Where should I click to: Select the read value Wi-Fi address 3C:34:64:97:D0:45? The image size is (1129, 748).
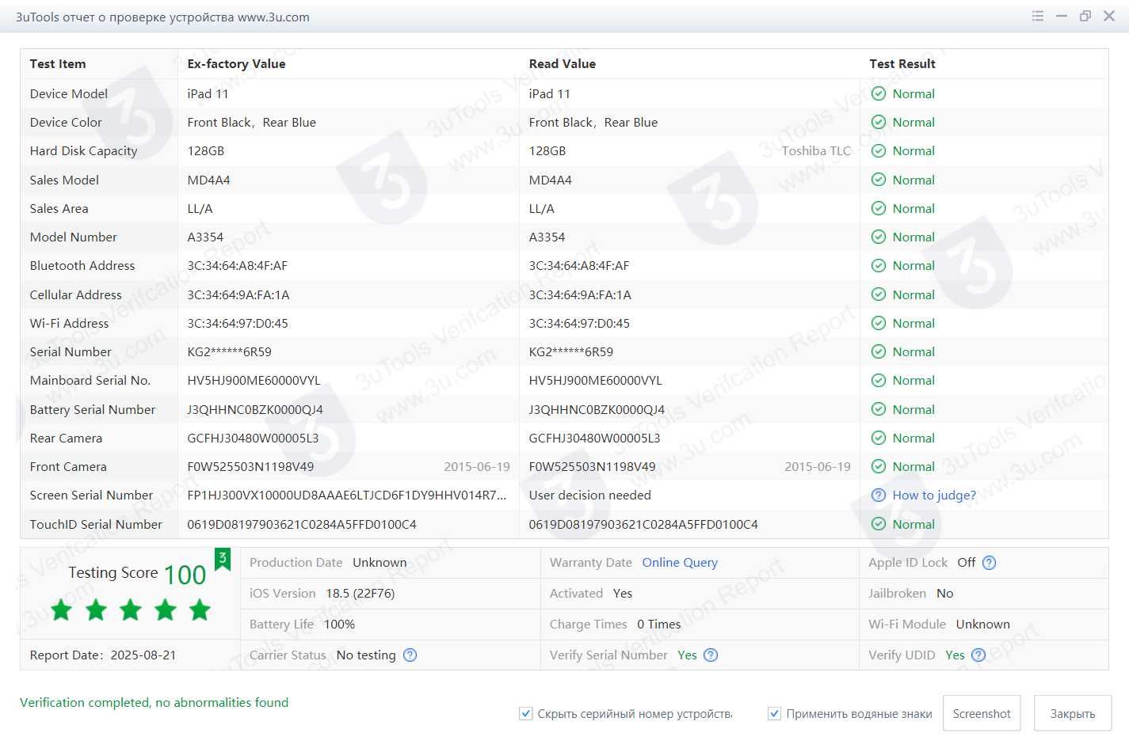579,323
